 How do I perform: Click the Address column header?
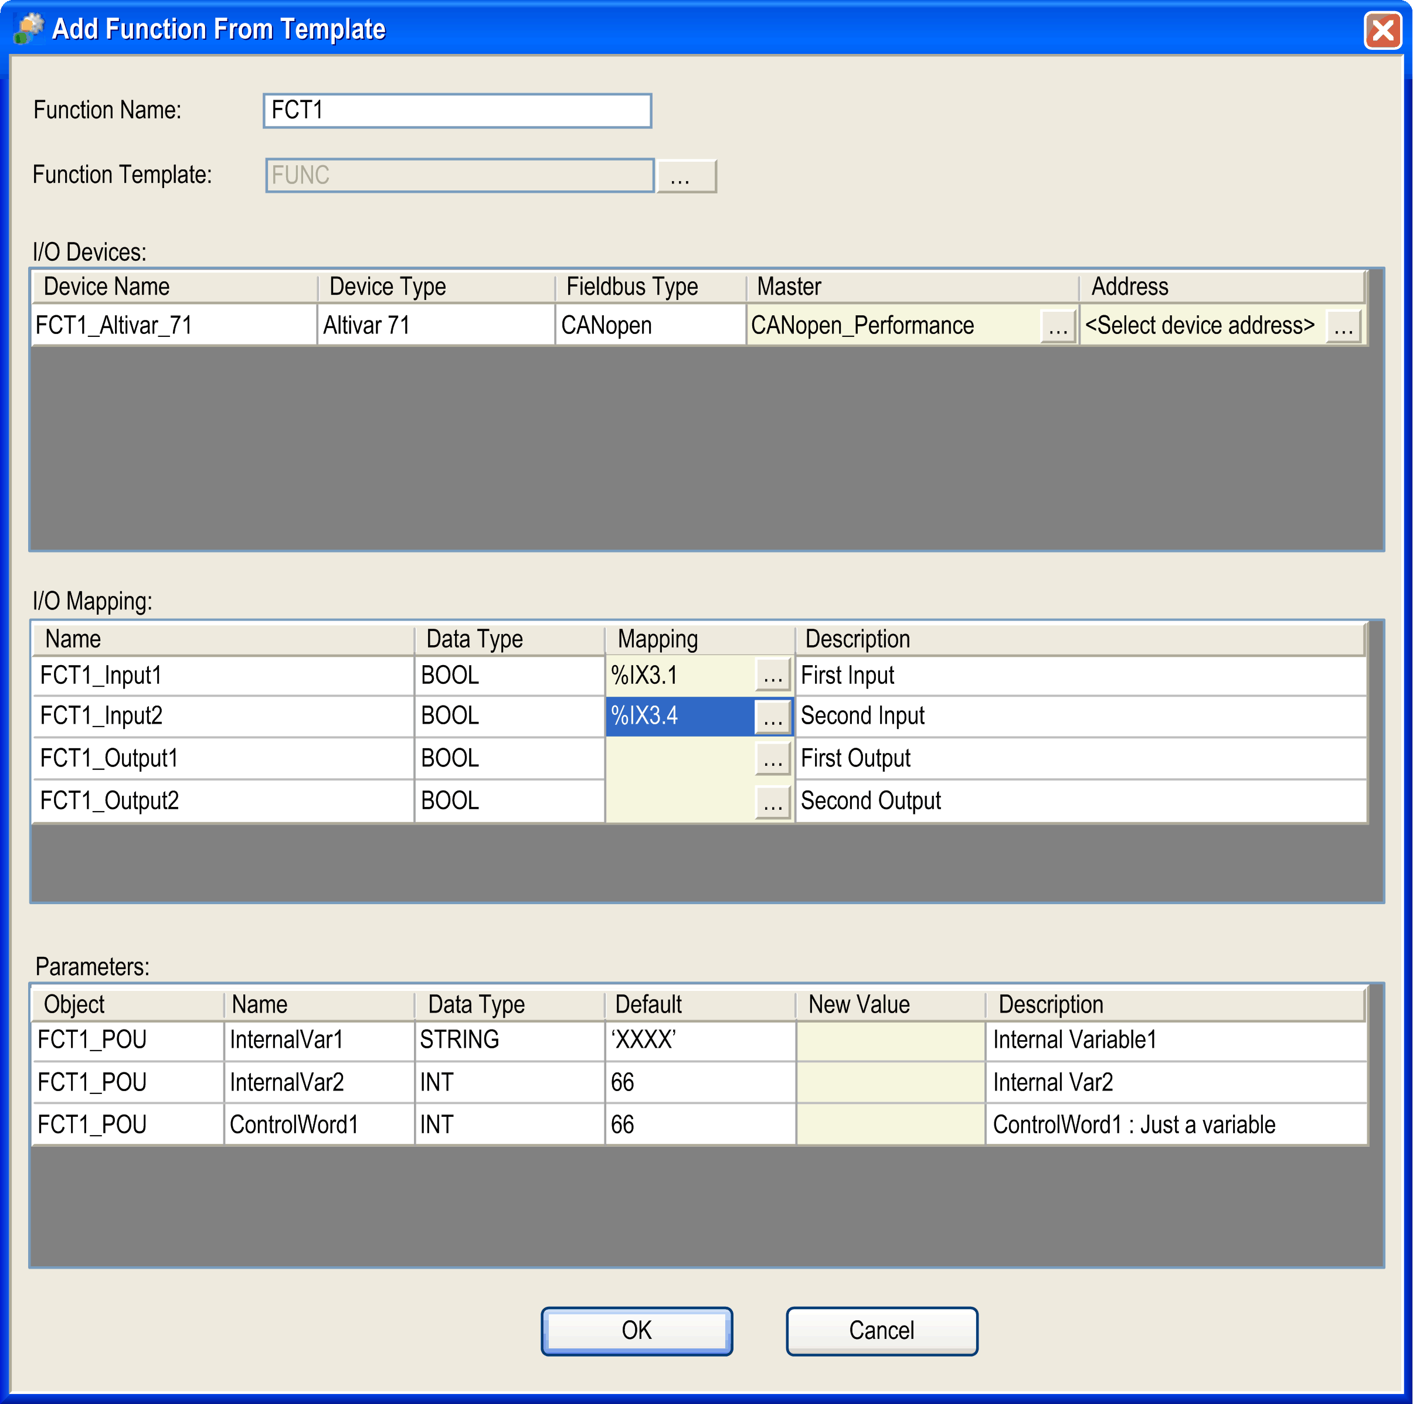[x=1222, y=287]
